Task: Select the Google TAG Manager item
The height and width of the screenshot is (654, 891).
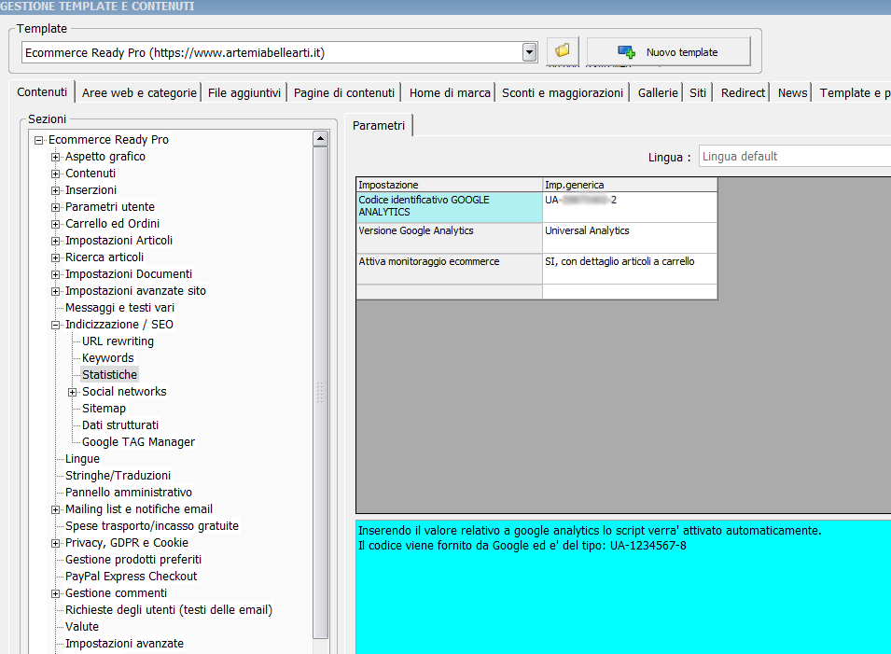Action: tap(139, 441)
